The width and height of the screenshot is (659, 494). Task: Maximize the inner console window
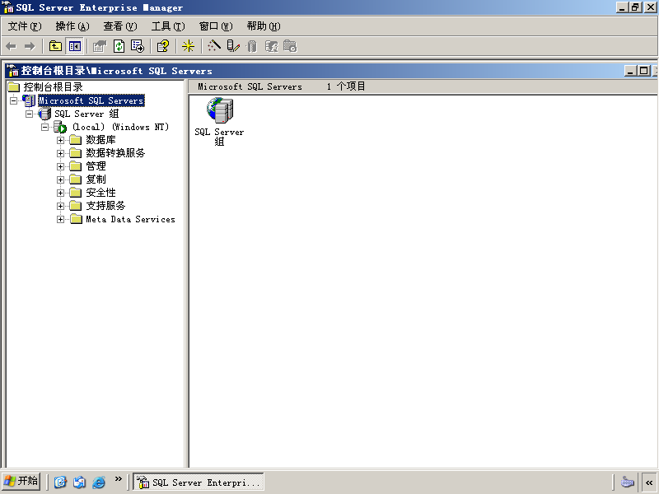pyautogui.click(x=643, y=71)
